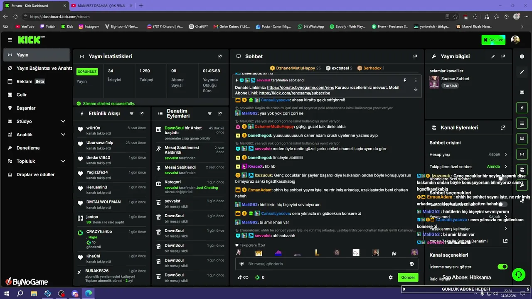Open Windows Start menu
This screenshot has width=532, height=299.
[7, 293]
